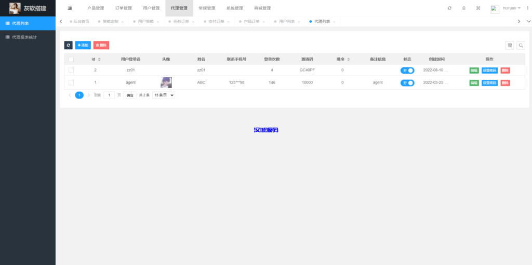Open 系统管理 top menu
The image size is (532, 265).
235,8
